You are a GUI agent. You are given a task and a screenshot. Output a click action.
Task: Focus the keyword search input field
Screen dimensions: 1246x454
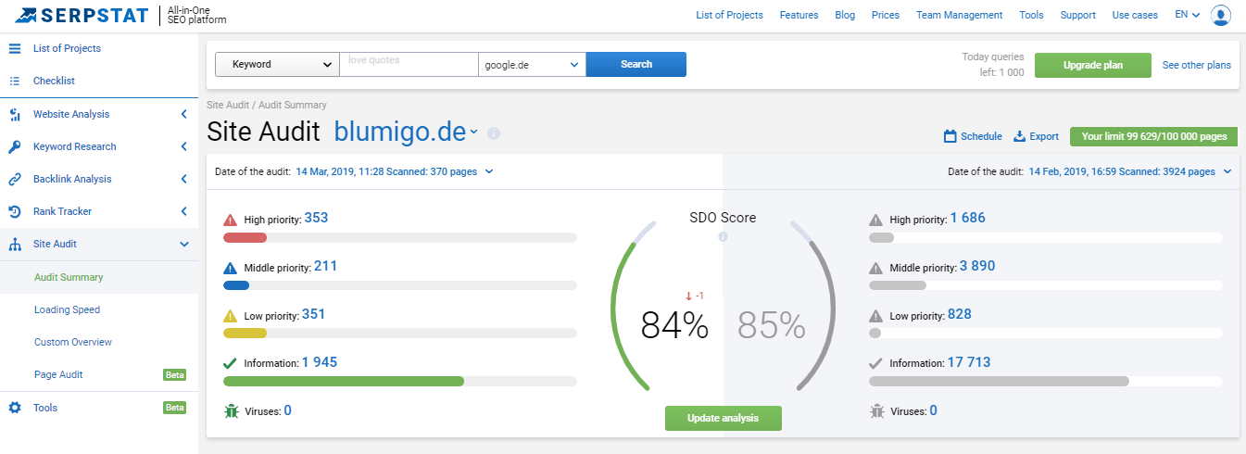click(x=408, y=64)
